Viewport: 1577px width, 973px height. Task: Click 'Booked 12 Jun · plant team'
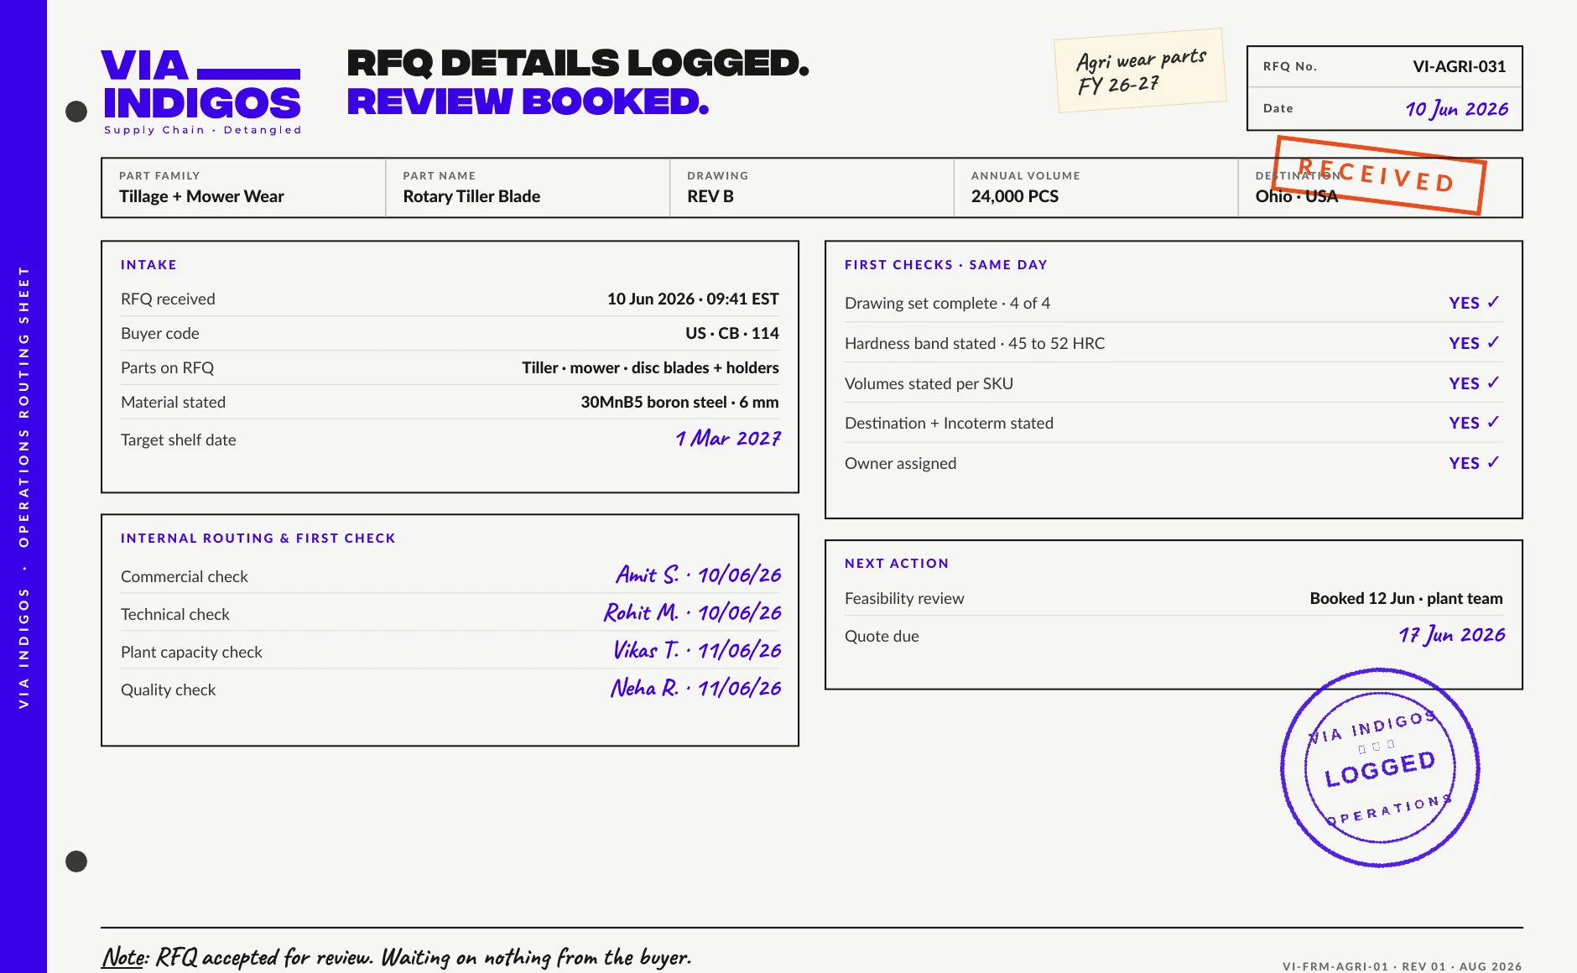(x=1406, y=598)
